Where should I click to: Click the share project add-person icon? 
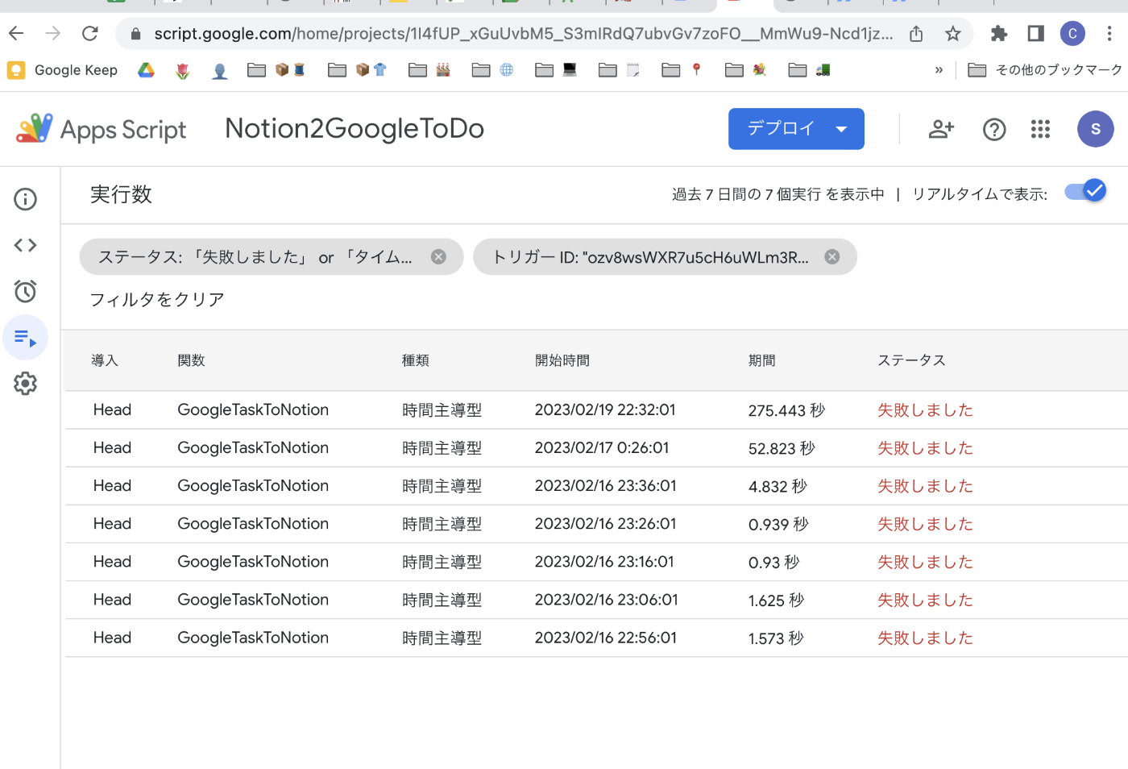coord(941,129)
